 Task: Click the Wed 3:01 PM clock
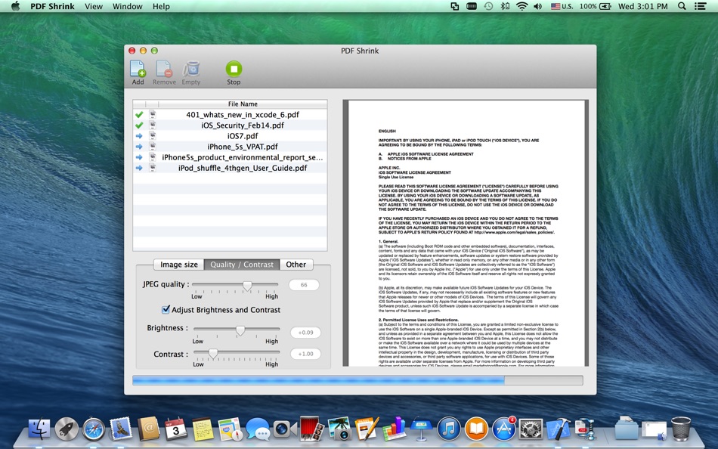(643, 6)
